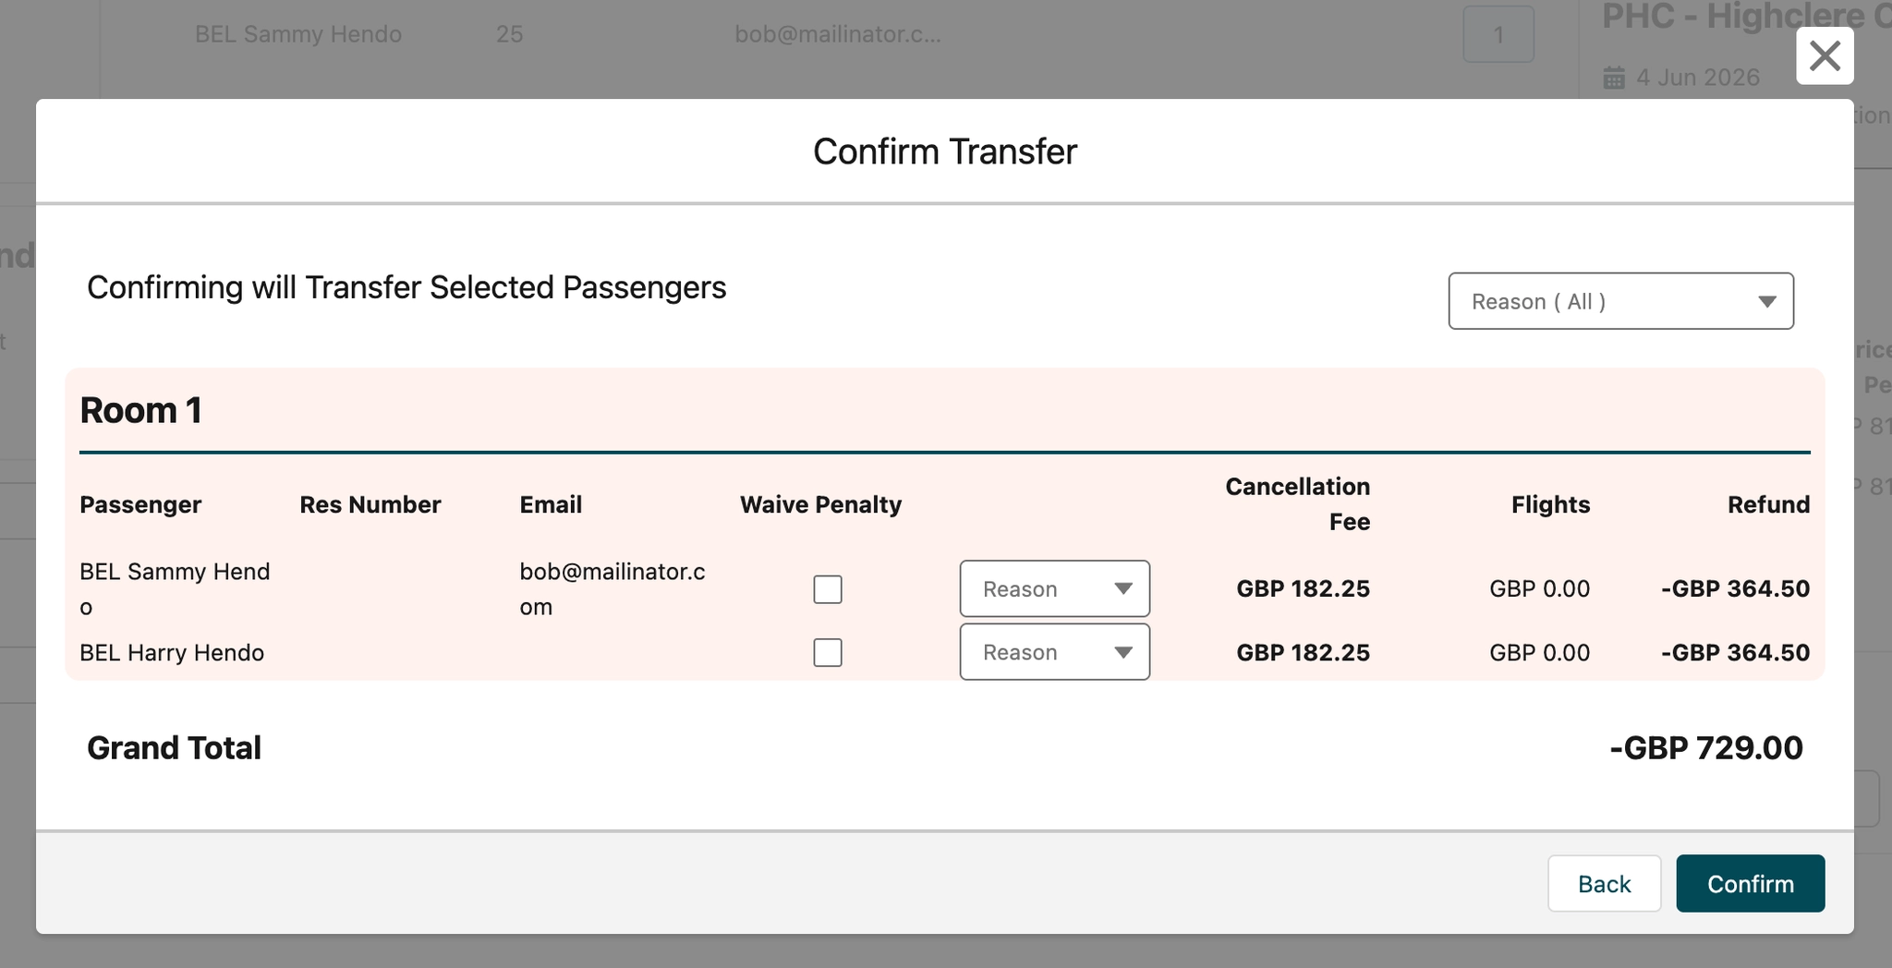
Task: Click the Room 1 heading
Action: click(x=141, y=410)
